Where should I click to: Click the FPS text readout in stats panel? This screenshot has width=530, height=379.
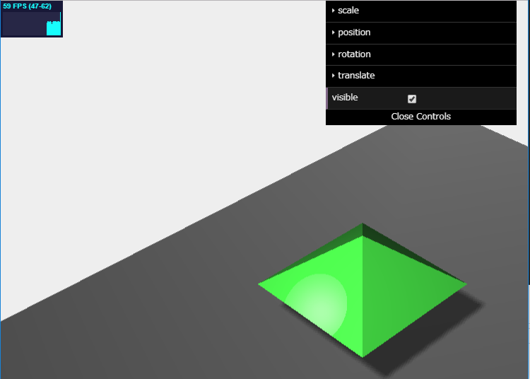[x=28, y=6]
